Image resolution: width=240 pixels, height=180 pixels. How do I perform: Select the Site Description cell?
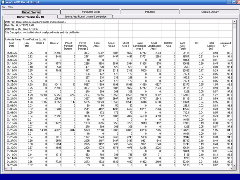point(42,32)
